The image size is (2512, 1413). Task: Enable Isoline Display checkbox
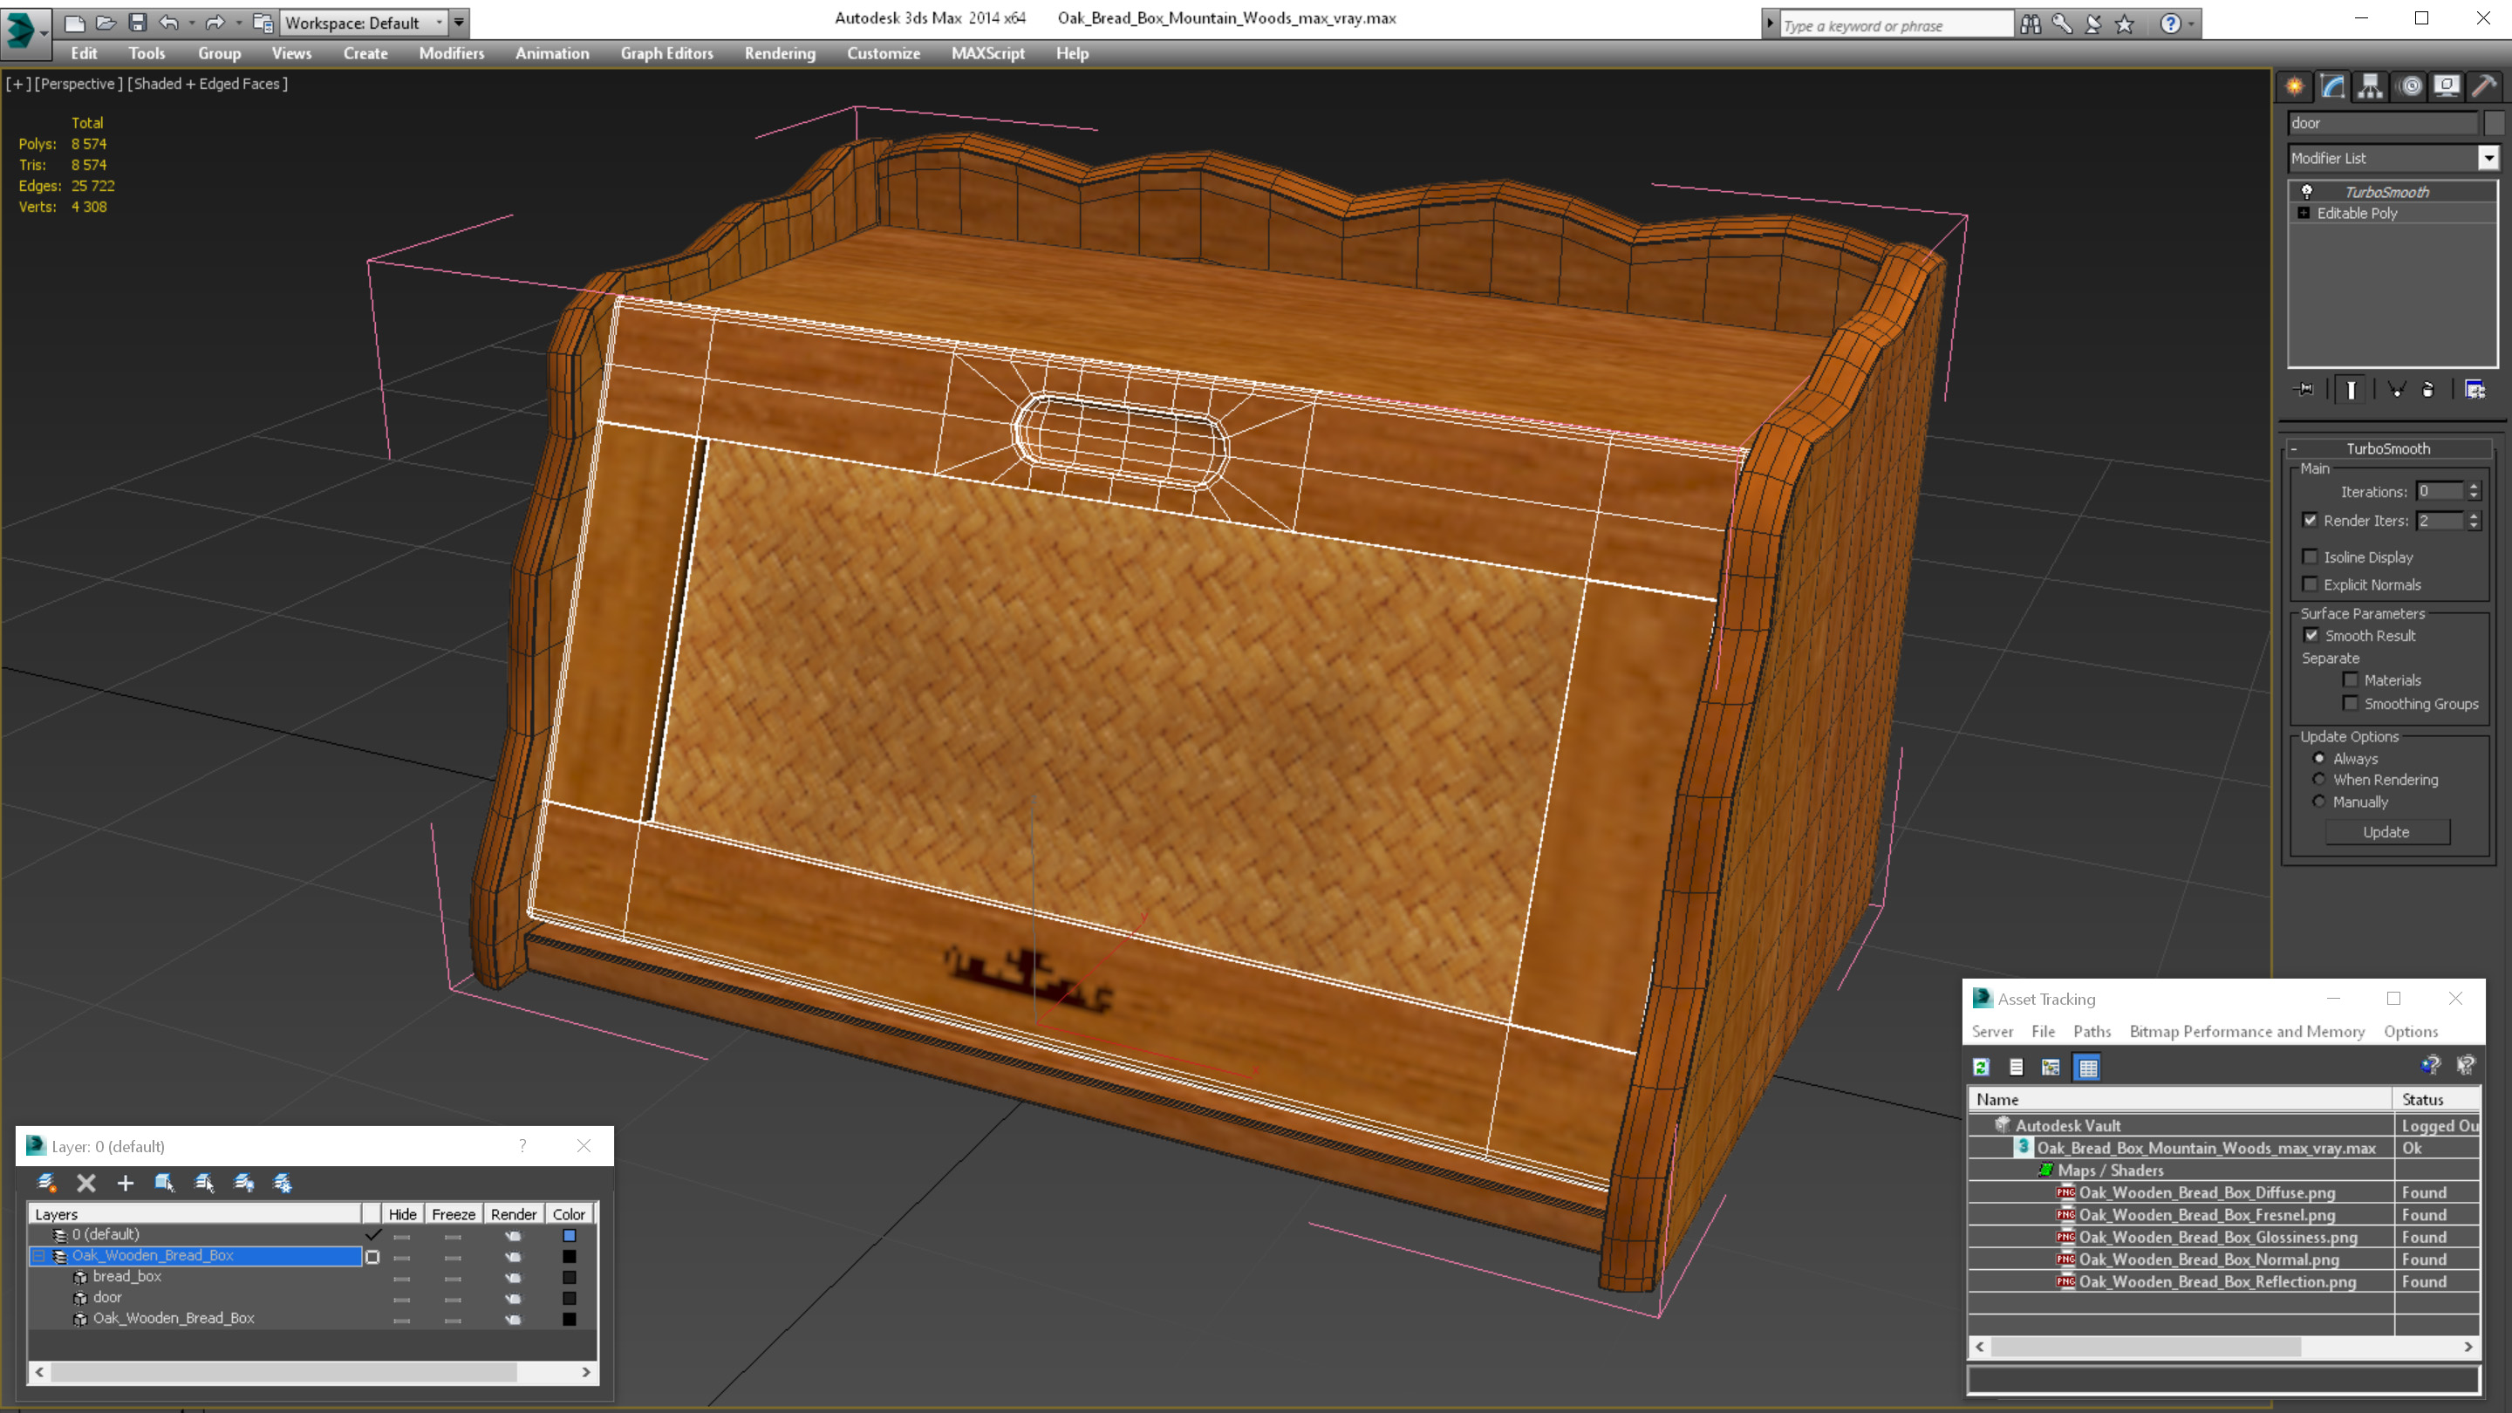click(x=2309, y=556)
